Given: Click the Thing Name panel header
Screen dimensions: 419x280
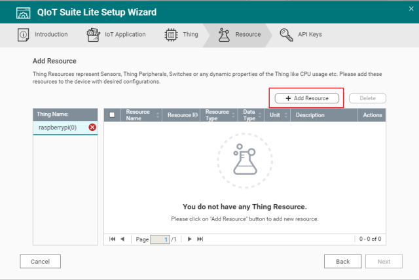Looking at the screenshot, I should (x=65, y=114).
